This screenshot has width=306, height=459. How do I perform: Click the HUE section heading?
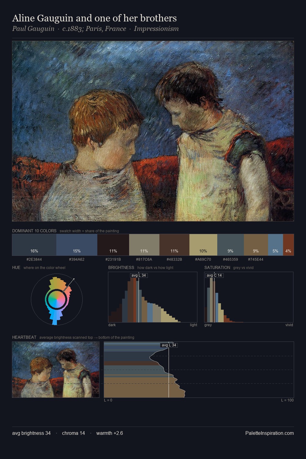coord(16,267)
